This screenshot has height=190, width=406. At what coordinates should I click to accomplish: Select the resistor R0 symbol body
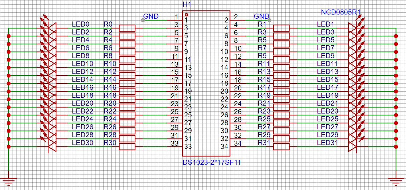point(127,28)
